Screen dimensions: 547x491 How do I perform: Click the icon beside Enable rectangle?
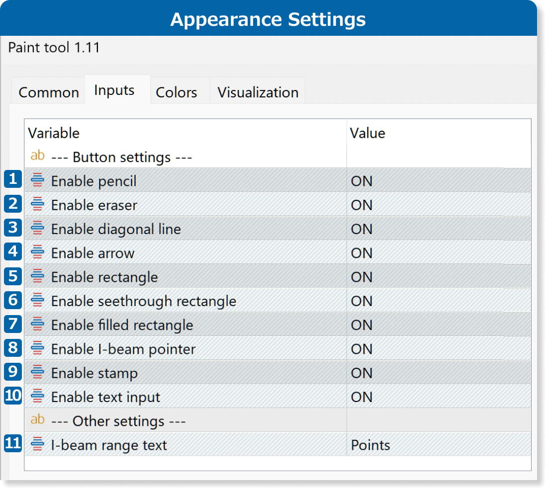pyautogui.click(x=38, y=276)
